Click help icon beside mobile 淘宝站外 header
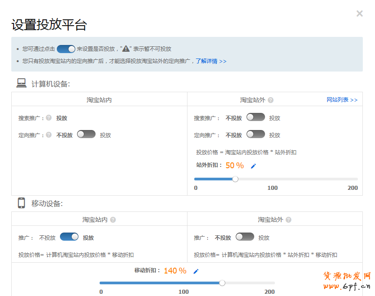The image size is (375, 296). pos(288,220)
